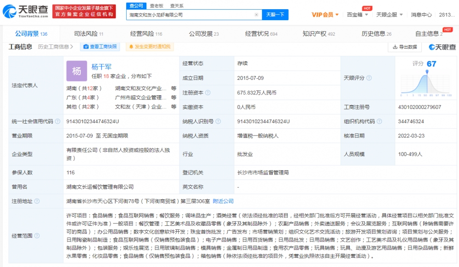
Task: Click the 发生变更时通知我 button
Action: pyautogui.click(x=150, y=47)
